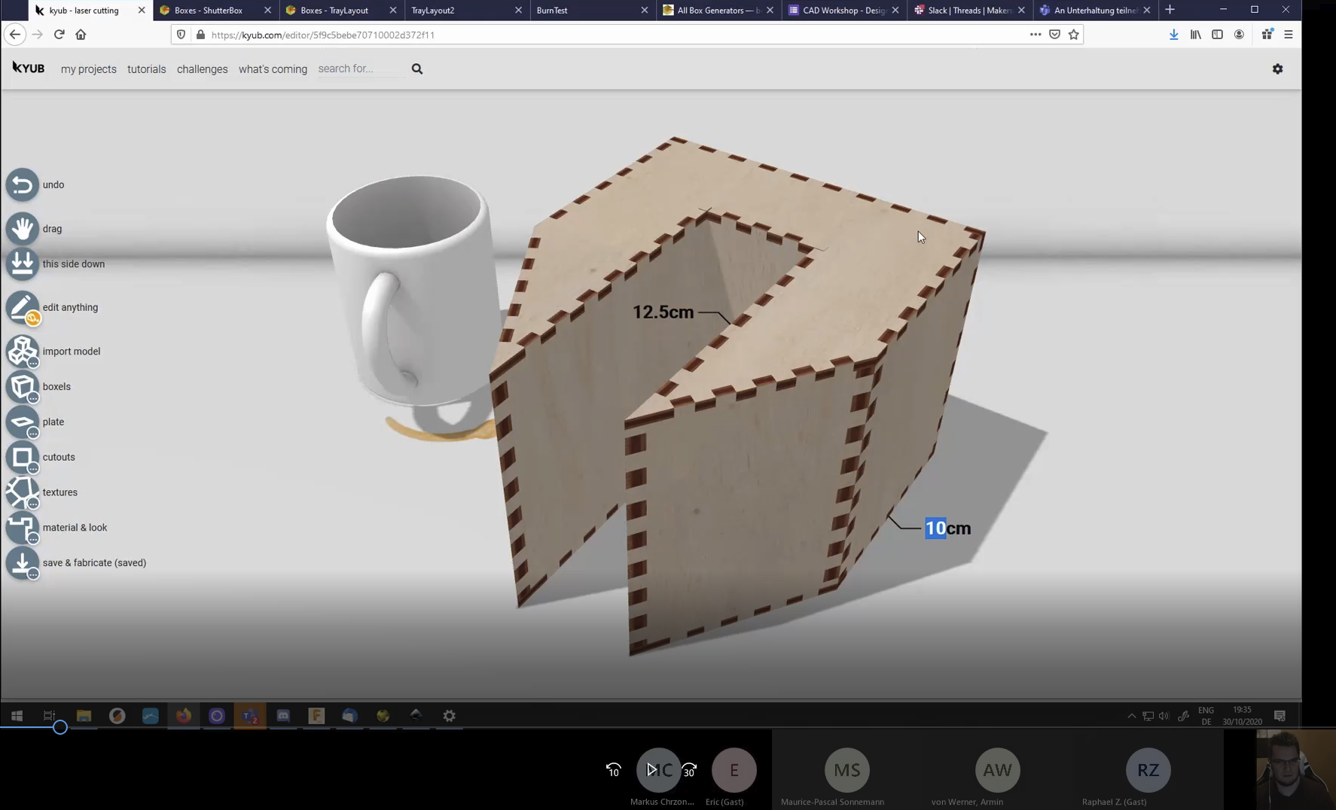Viewport: 1336px width, 810px height.
Task: Click the undo tool icon
Action: (x=22, y=185)
